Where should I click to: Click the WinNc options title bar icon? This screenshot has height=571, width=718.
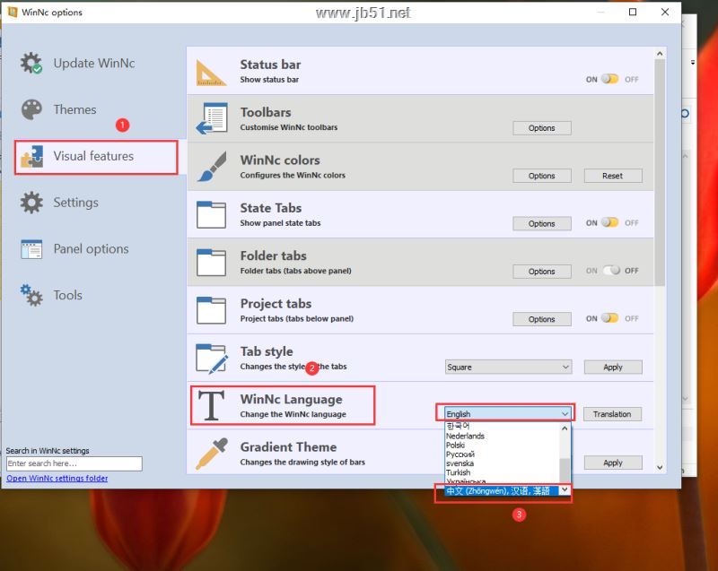[x=13, y=12]
